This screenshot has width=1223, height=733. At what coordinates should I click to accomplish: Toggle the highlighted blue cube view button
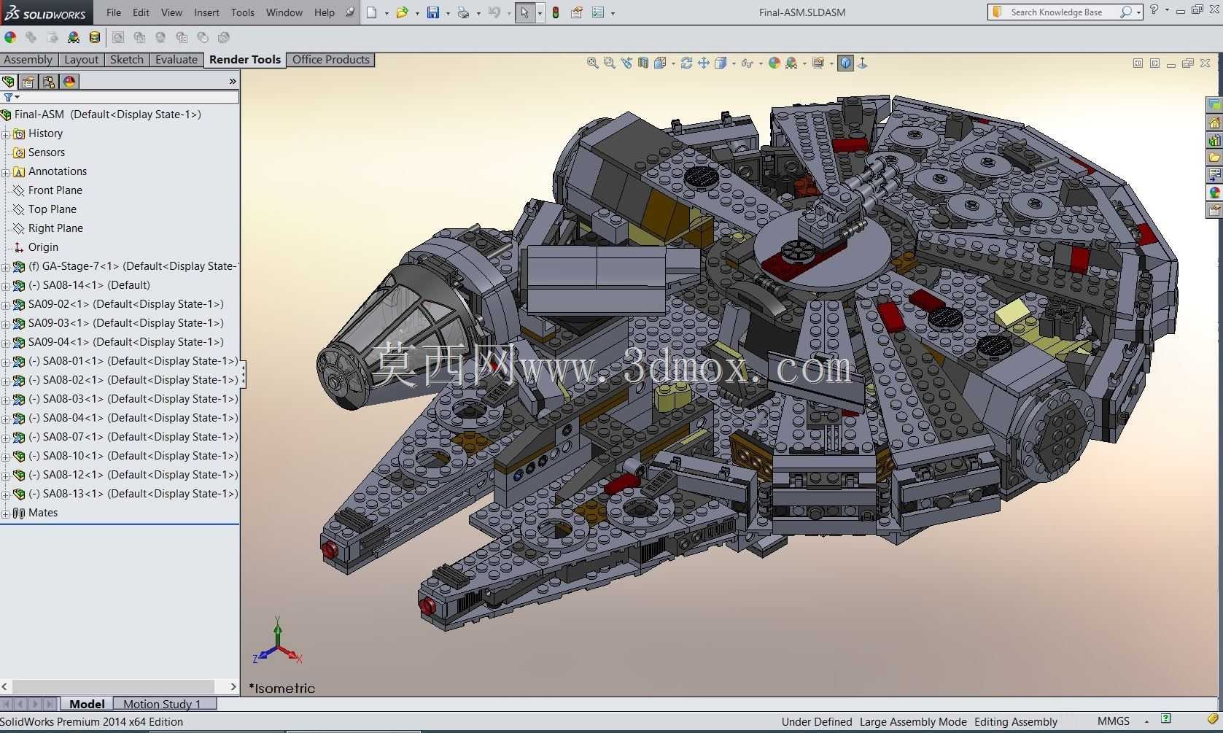click(845, 63)
